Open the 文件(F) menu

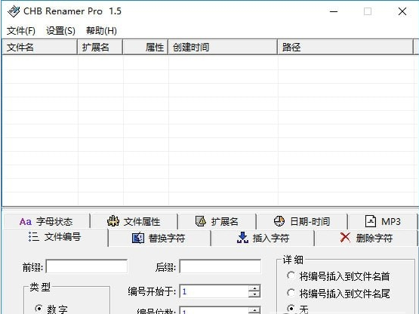point(21,31)
